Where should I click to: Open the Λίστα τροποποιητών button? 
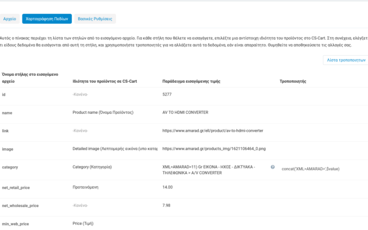(x=346, y=60)
